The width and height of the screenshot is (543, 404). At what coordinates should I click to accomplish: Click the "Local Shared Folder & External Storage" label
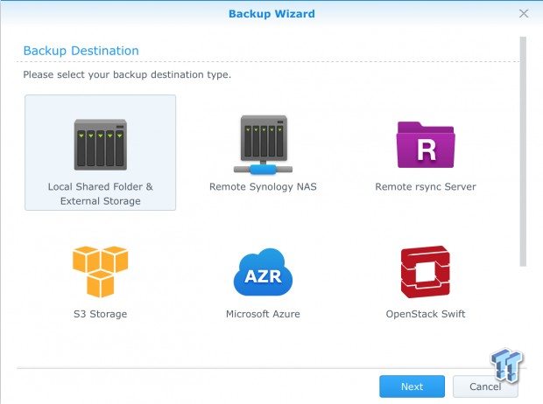click(101, 194)
